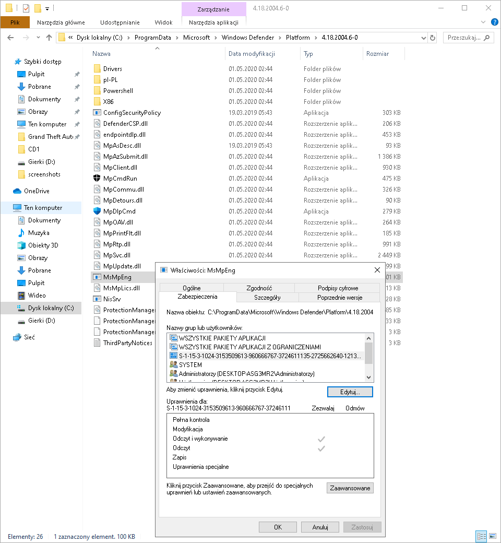
Task: Click the Zaawansowane button
Action: pos(350,488)
